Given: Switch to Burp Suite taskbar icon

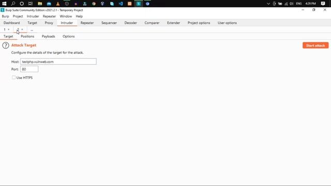Looking at the screenshot, I should pos(139,4).
